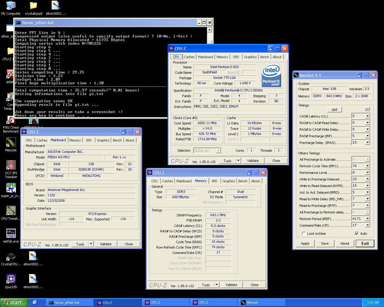The image size is (384, 307).
Task: Click the fsb/dram 2:3 field in MemSet
Action: tap(367, 89)
